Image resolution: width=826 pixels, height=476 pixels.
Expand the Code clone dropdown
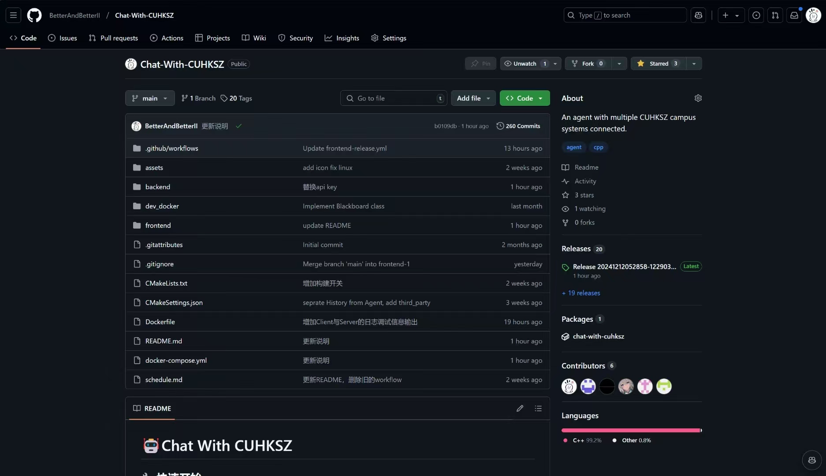(541, 98)
